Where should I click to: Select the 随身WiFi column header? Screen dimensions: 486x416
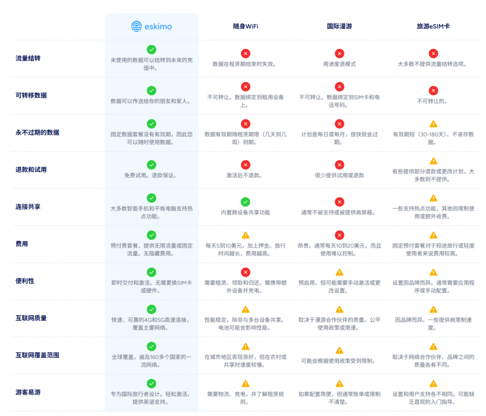(245, 27)
